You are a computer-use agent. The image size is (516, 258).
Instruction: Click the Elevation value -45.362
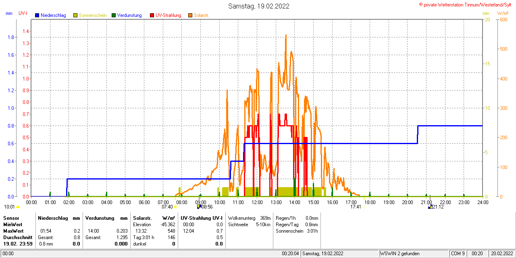click(168, 224)
